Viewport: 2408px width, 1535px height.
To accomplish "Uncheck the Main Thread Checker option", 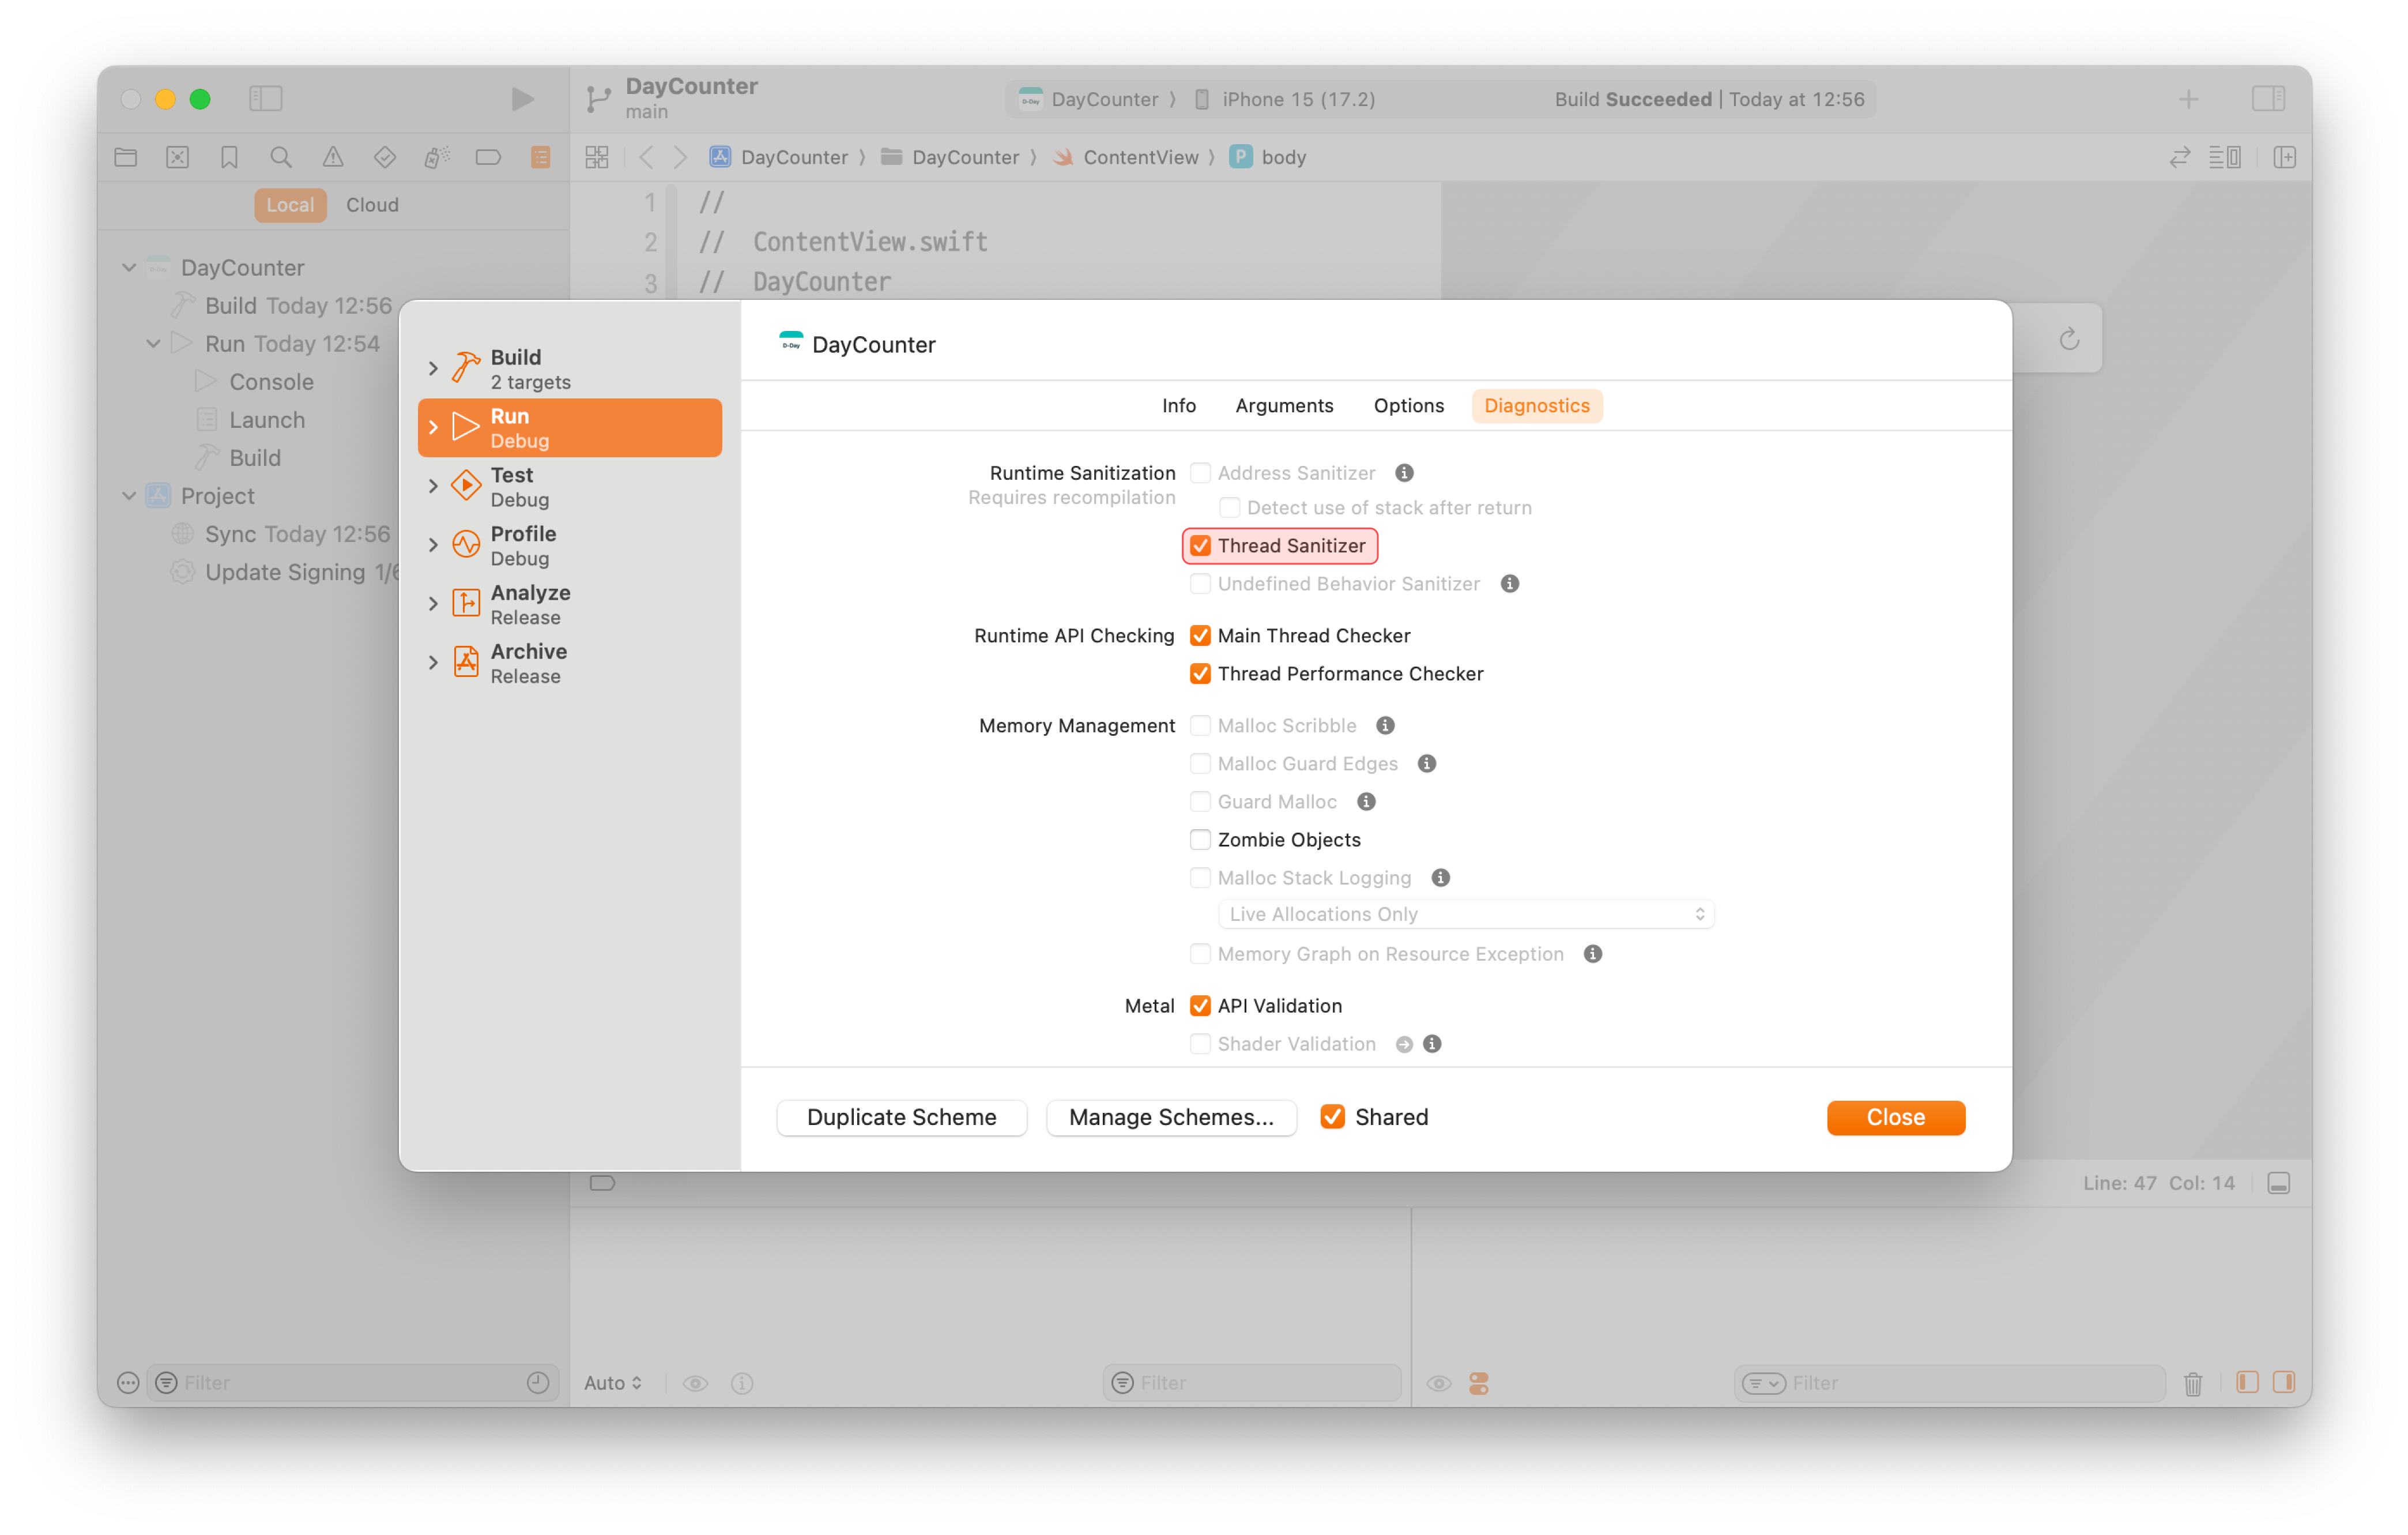I will point(1200,636).
